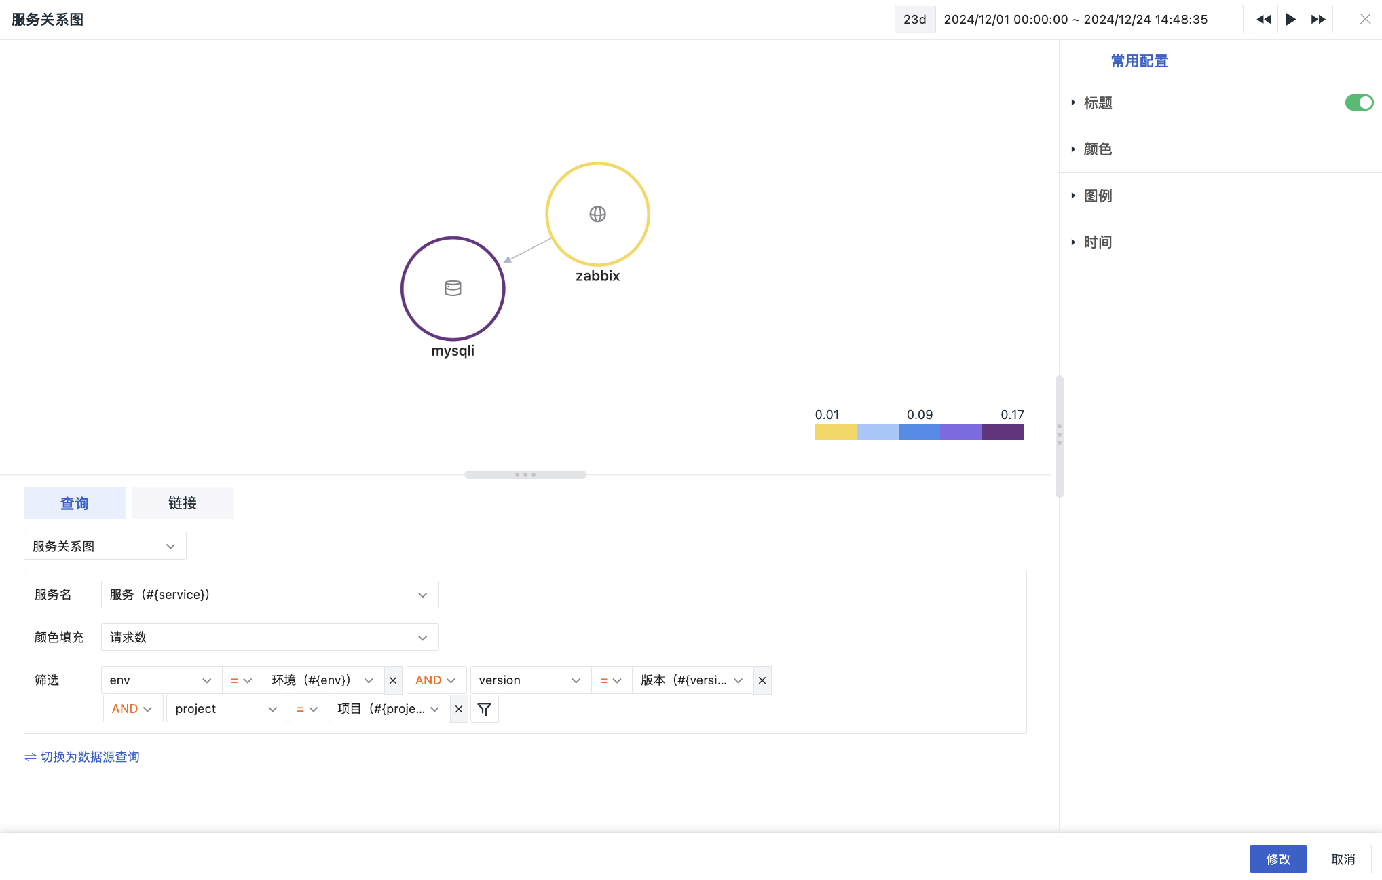Click the 取消 button

tap(1343, 859)
